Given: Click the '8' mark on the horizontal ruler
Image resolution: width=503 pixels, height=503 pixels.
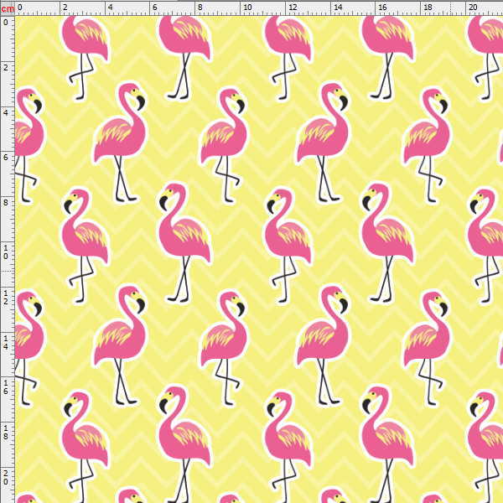Looking at the screenshot, I should (x=200, y=7).
